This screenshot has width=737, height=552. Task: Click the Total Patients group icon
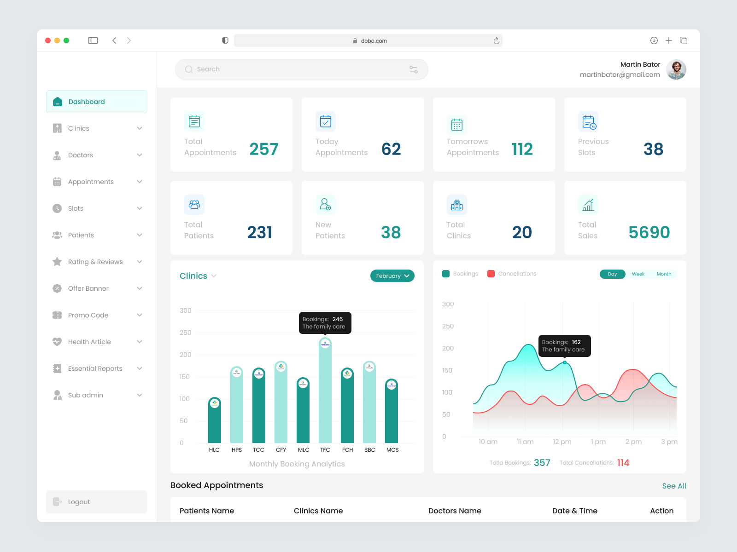click(194, 205)
